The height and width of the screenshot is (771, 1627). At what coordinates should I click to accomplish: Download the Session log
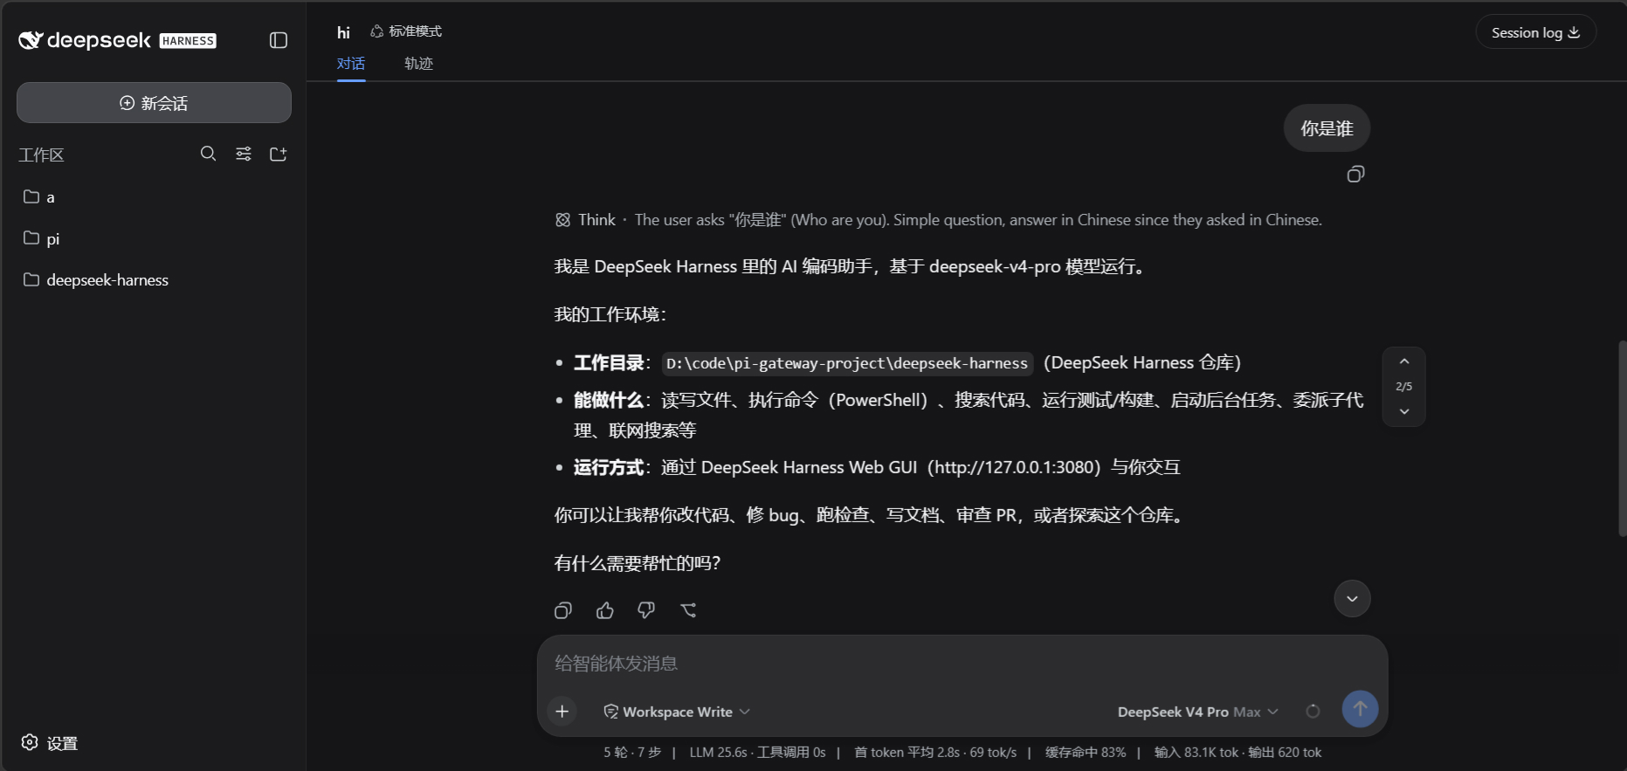(x=1535, y=32)
